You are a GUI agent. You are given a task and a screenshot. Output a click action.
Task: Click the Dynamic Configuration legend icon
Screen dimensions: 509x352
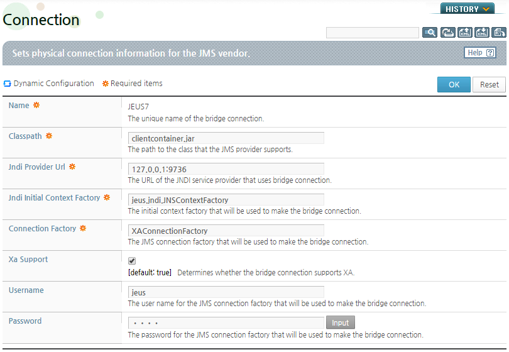(x=7, y=84)
